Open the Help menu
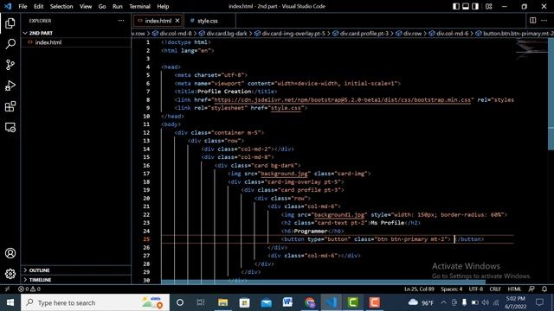 point(163,6)
